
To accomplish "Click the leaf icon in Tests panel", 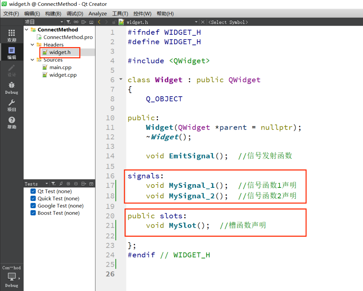I will tap(61, 184).
